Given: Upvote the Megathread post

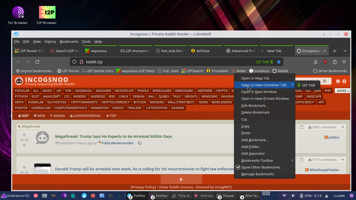Looking at the screenshot, I should coord(24,135).
